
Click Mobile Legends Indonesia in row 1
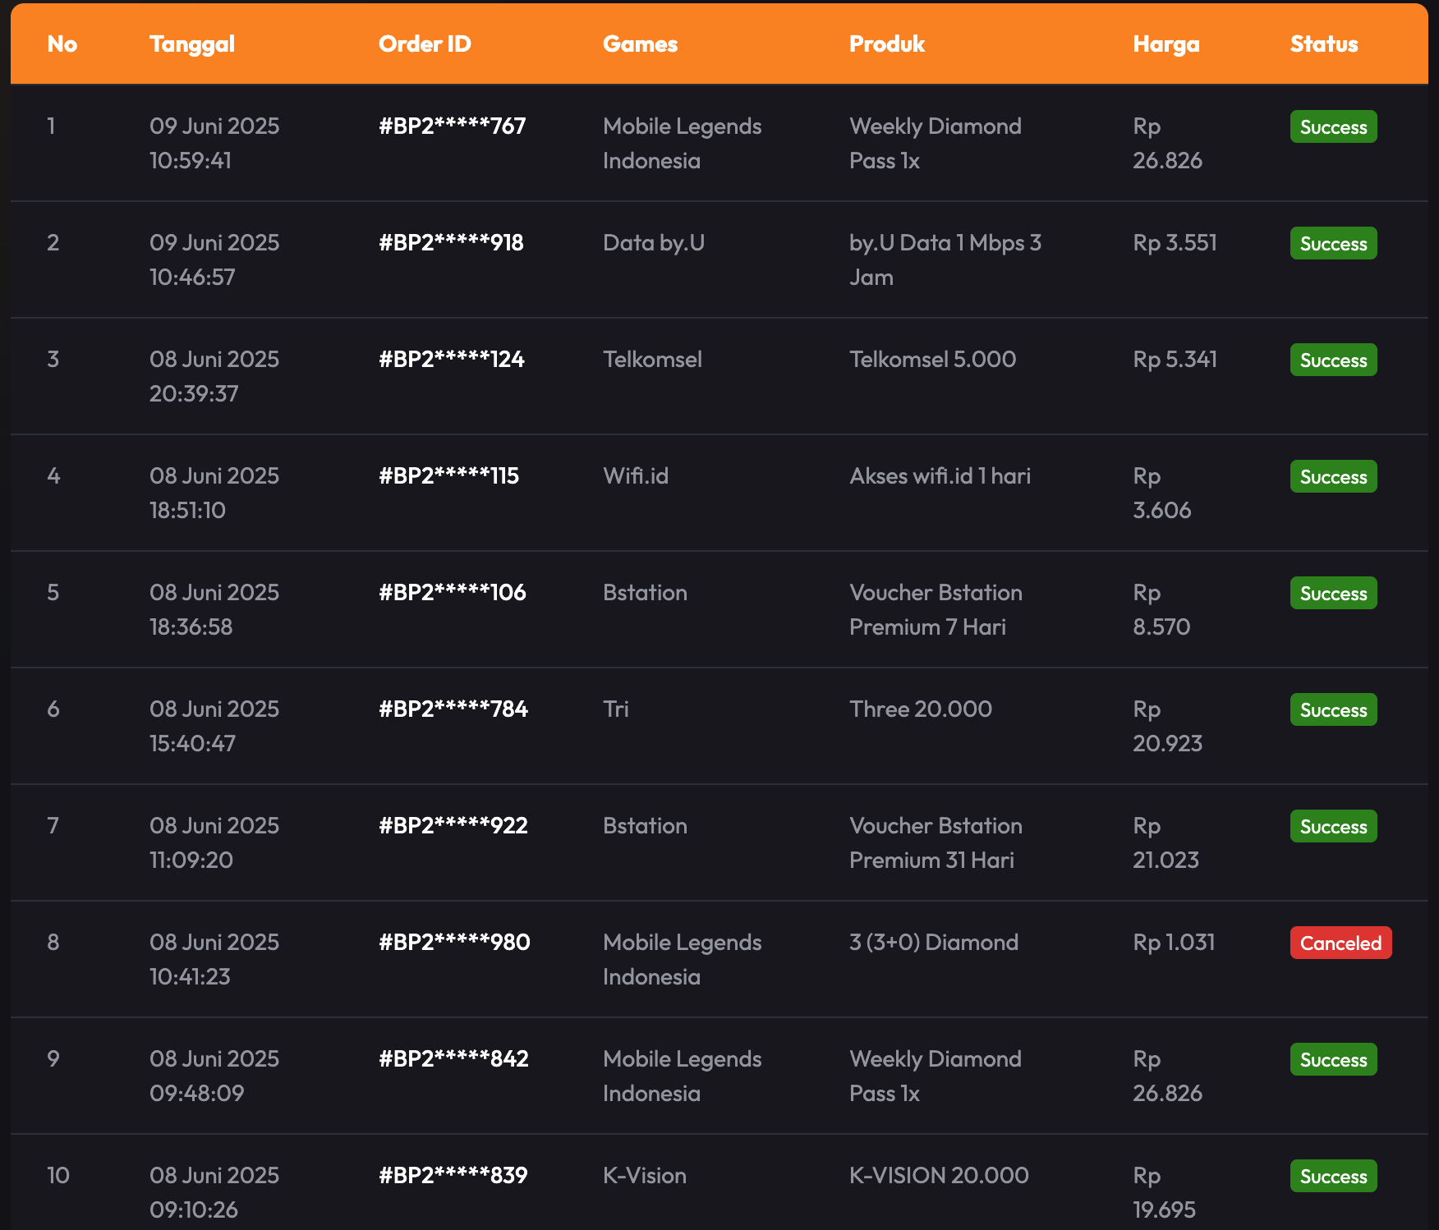683,144
